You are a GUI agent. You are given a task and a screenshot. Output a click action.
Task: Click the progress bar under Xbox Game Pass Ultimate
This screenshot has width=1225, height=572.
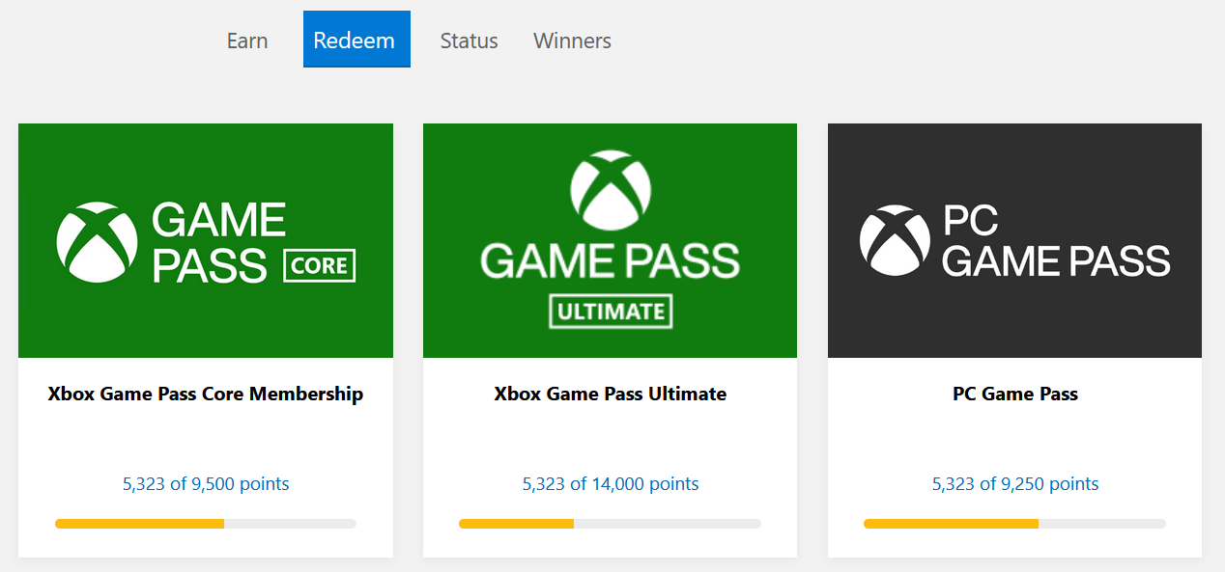tap(610, 524)
